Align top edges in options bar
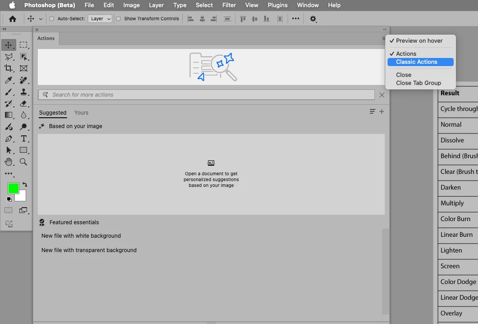This screenshot has width=478, height=324. point(243,19)
